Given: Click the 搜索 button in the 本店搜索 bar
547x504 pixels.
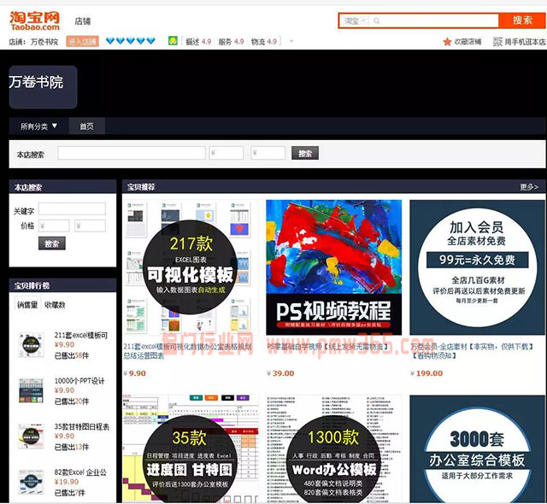Looking at the screenshot, I should 305,153.
